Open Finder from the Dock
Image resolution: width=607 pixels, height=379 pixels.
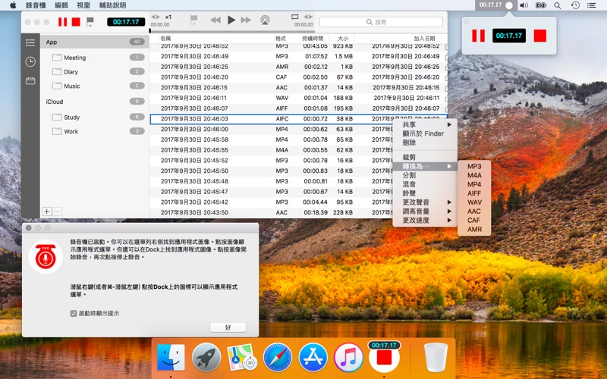point(171,357)
